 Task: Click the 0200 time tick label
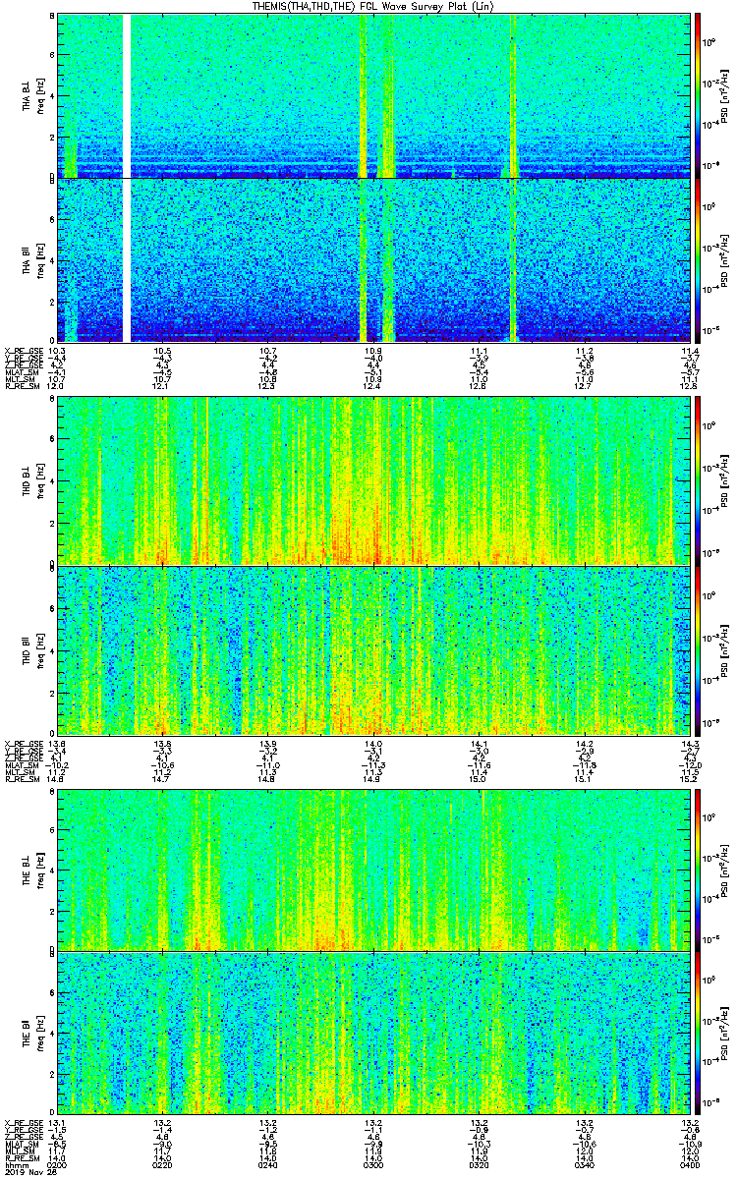pos(57,1164)
